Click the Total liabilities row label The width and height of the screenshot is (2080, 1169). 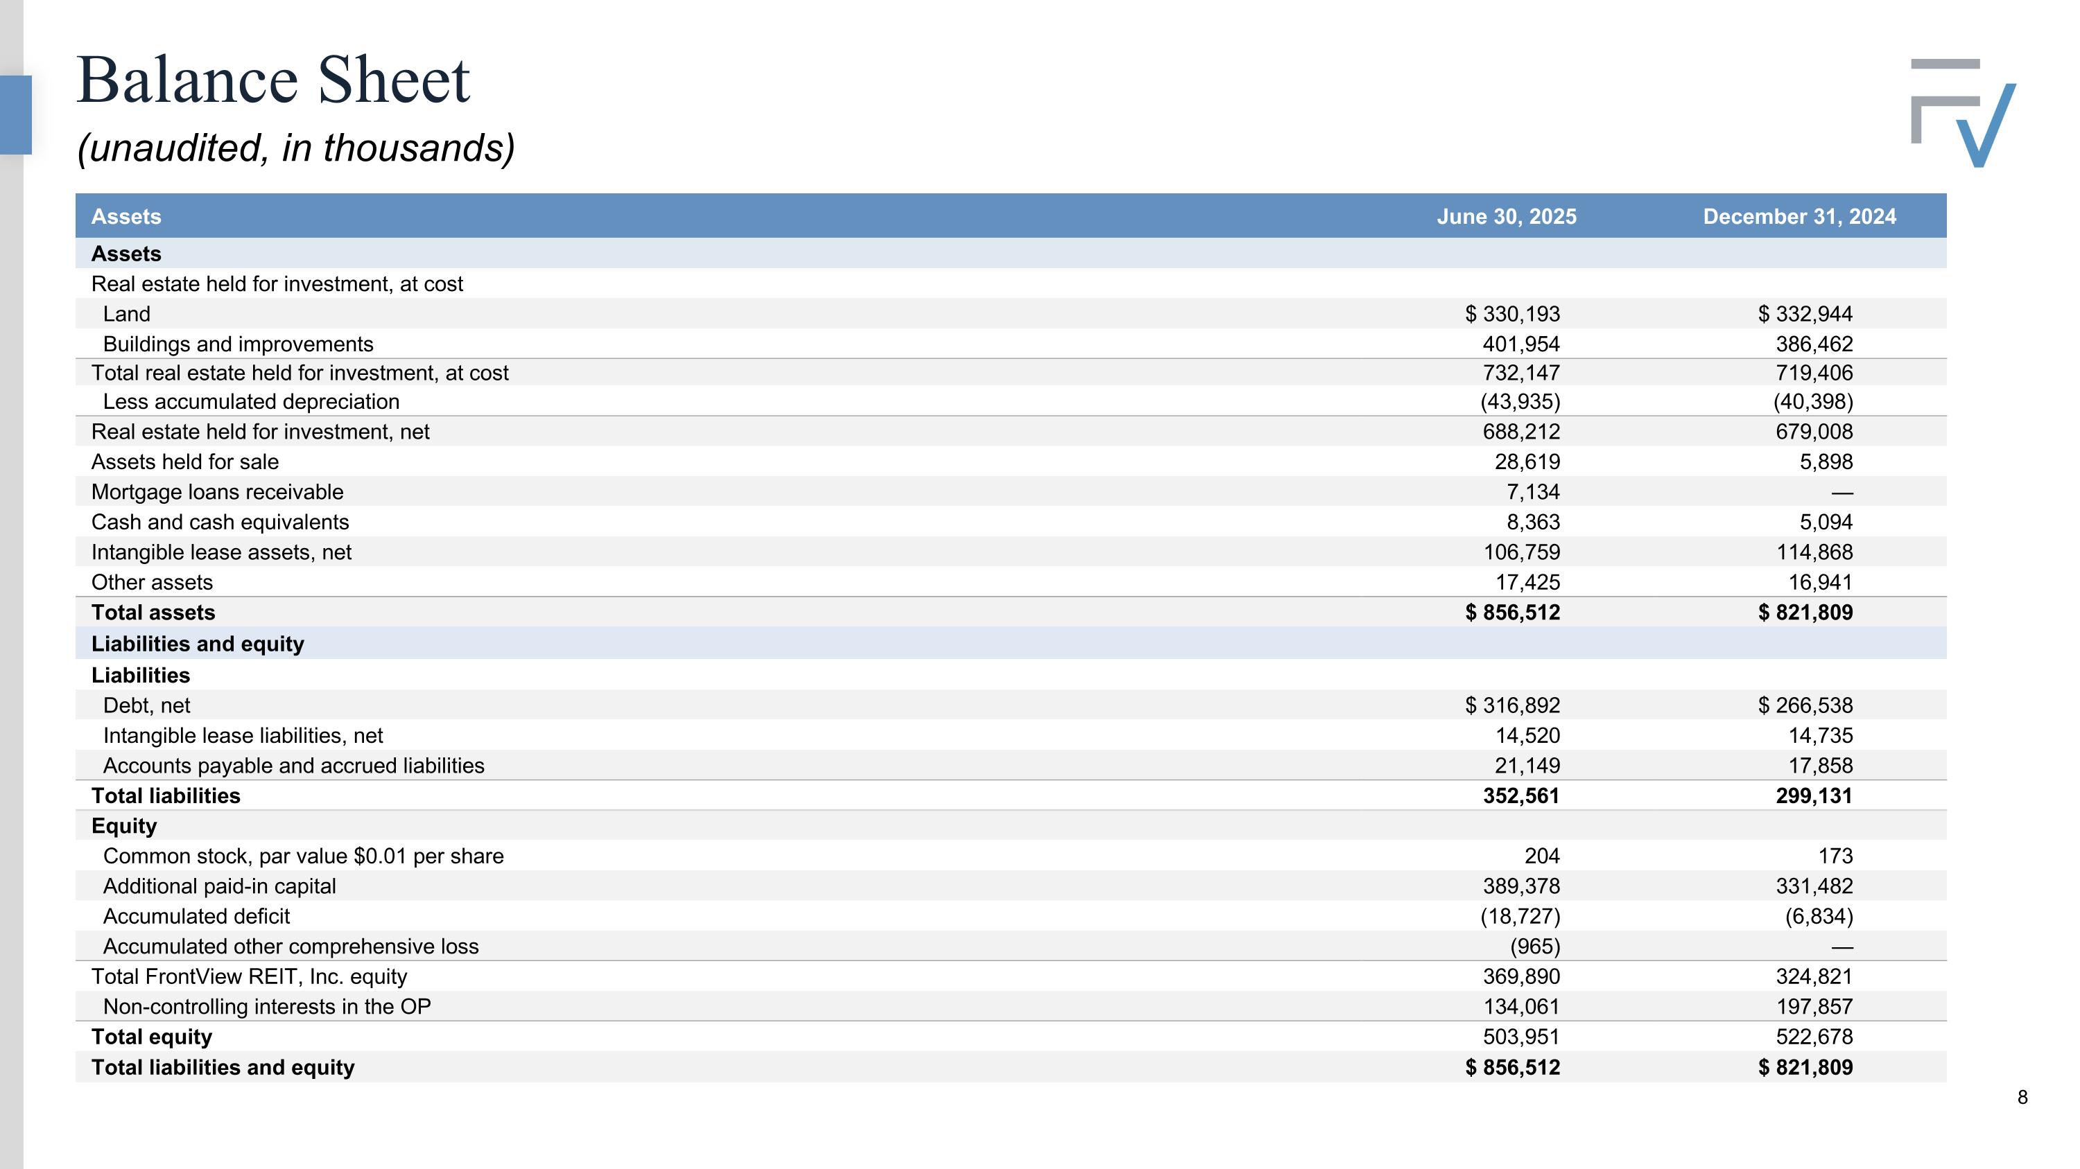click(x=166, y=796)
